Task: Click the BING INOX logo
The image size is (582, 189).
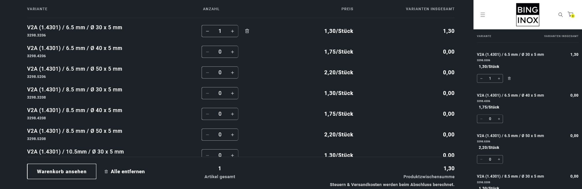Action: tap(527, 15)
